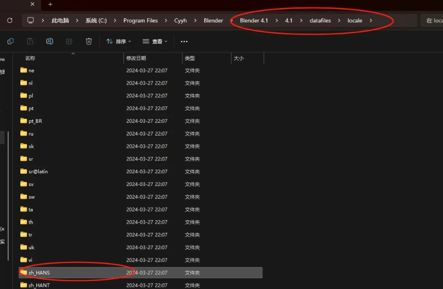Screen dimensions: 443x289
Task: Click the copy icon in toolbar
Action: 11,41
